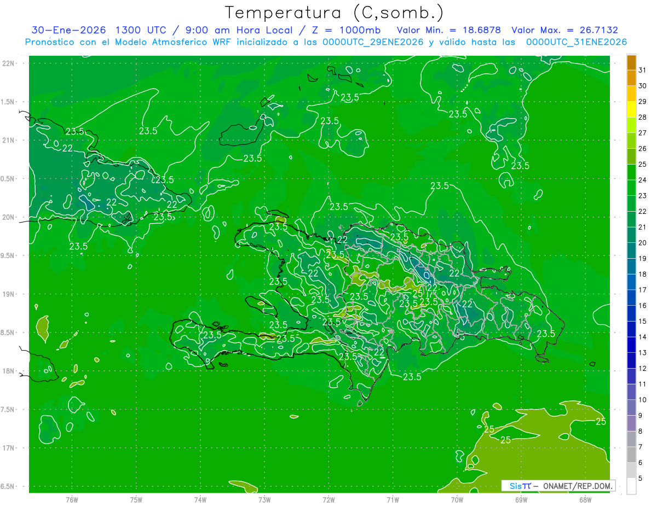657x507 pixels.
Task: Click the legend value '31'
Action: [642, 69]
